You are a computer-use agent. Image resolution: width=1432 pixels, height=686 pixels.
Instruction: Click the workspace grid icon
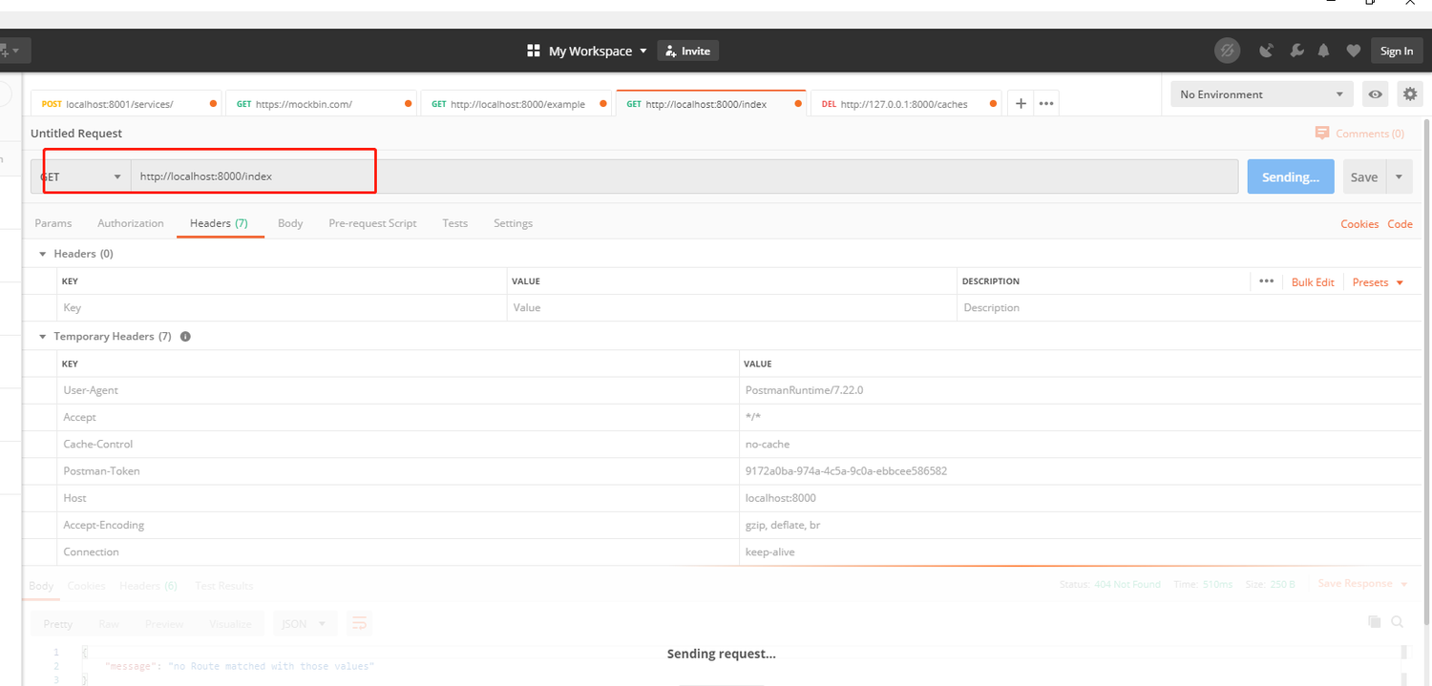[x=534, y=51]
